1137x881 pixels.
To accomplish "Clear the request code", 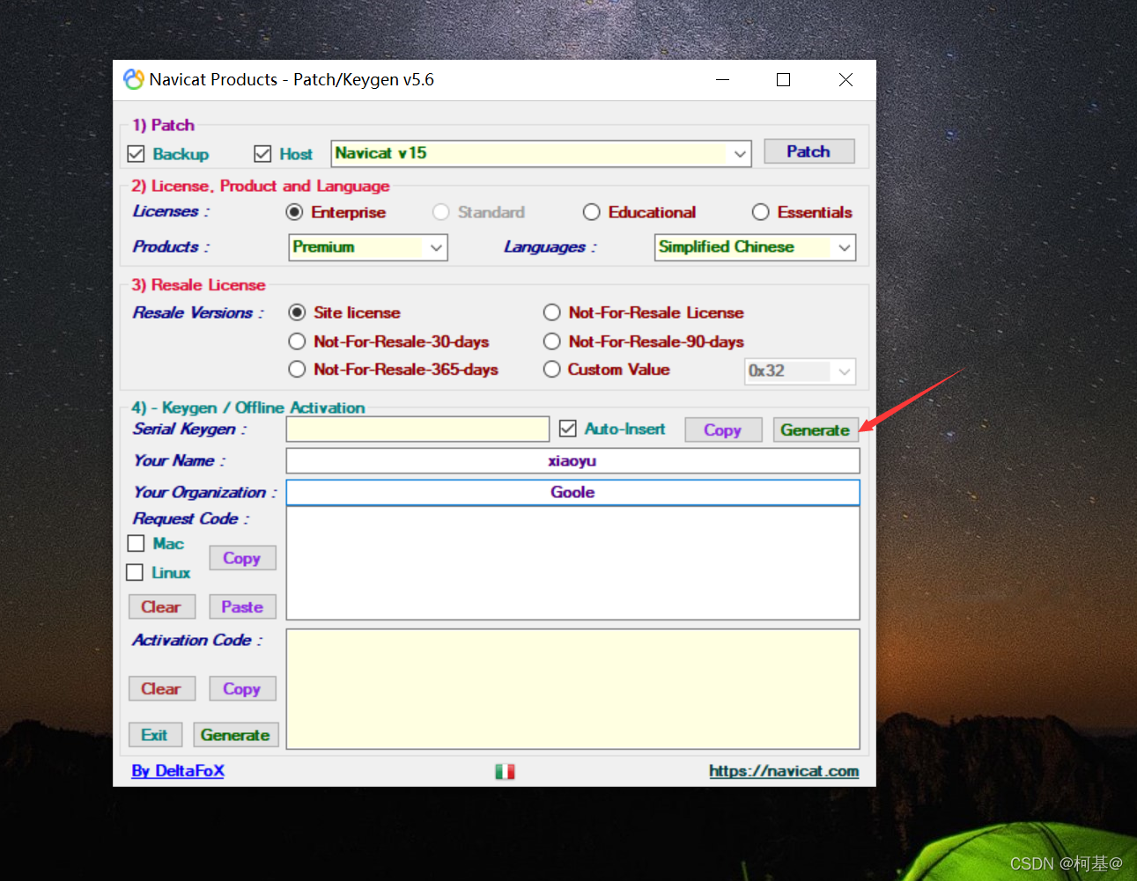I will tap(161, 606).
